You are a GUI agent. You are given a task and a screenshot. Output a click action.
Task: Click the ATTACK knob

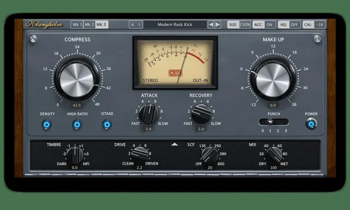(149, 114)
